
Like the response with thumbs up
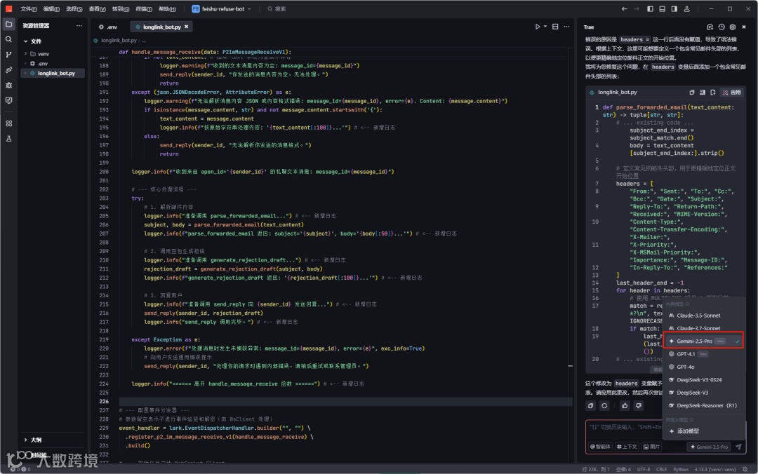[625, 406]
